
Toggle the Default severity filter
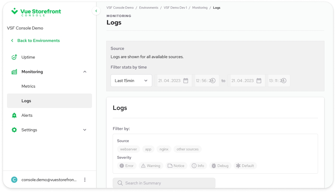(245, 166)
